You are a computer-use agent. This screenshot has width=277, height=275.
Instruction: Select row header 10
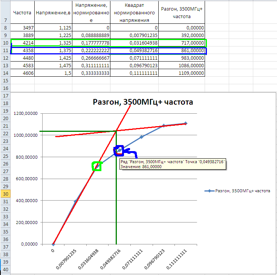[x=6, y=43]
